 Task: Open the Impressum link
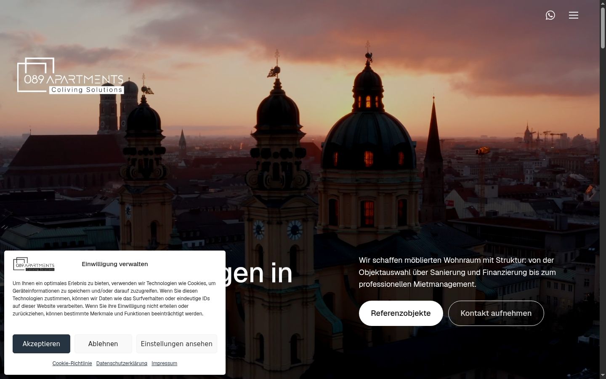pos(164,363)
